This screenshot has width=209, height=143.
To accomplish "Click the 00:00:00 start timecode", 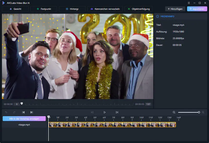I will [8, 104].
